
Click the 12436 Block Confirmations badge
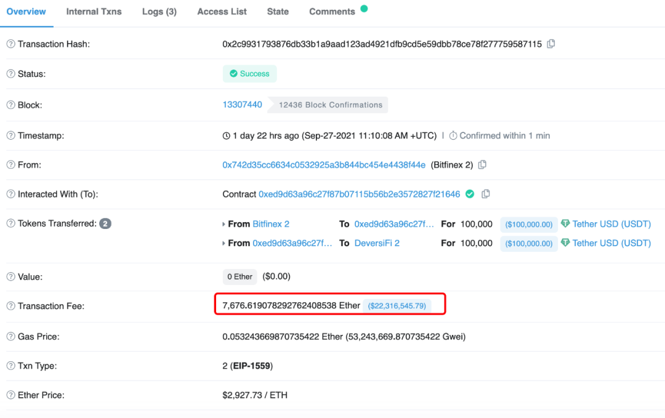click(x=328, y=105)
